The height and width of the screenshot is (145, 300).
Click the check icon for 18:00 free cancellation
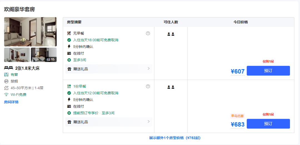(69, 40)
